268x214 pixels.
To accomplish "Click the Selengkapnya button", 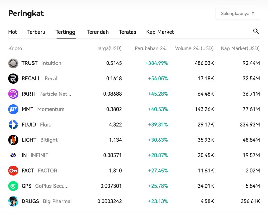I will (237, 13).
